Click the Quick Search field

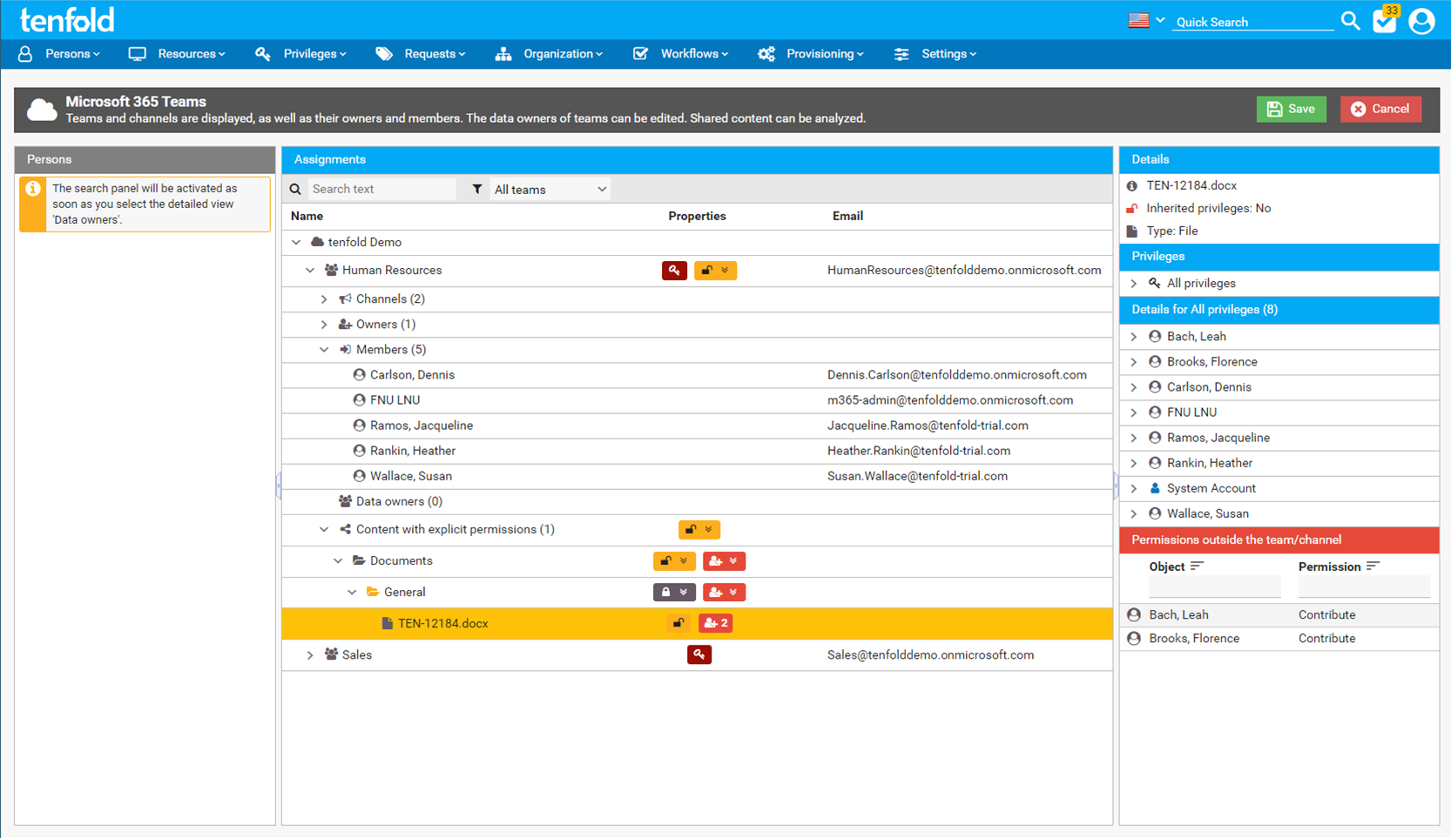1252,22
